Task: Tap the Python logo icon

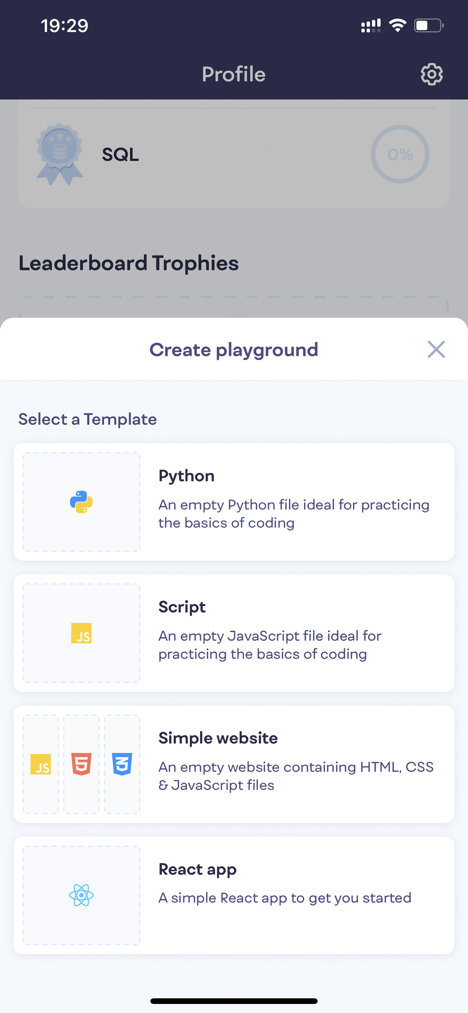Action: click(82, 502)
